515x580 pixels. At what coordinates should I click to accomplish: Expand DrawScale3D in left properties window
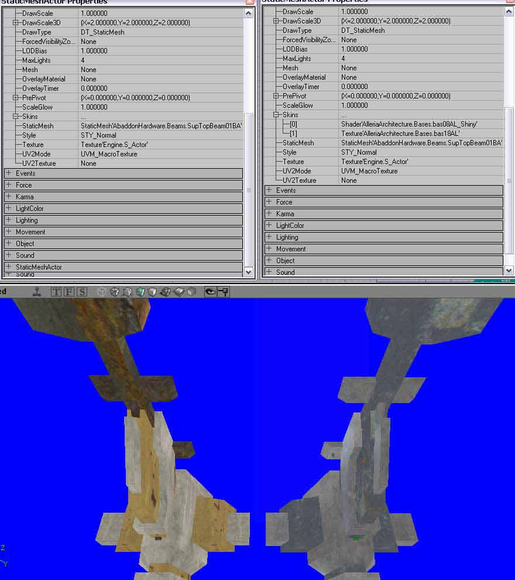(x=16, y=23)
